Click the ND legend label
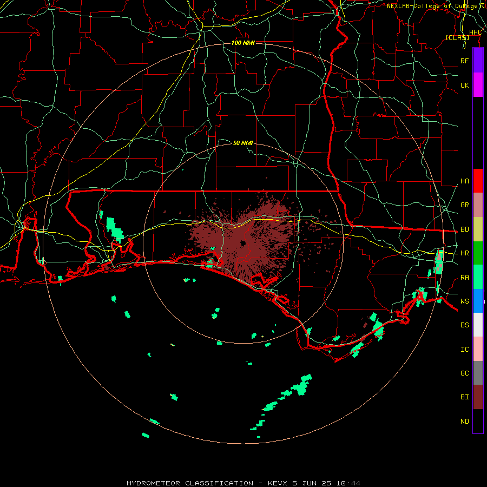 click(464, 422)
